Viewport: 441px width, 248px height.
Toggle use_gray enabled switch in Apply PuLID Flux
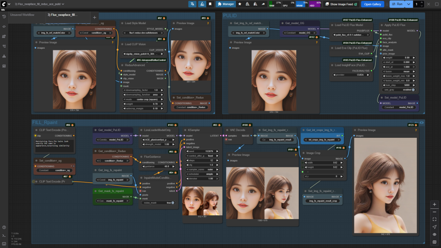coord(413,90)
